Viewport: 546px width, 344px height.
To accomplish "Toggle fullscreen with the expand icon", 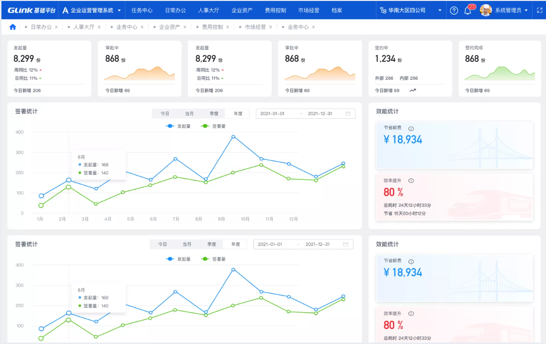I will pyautogui.click(x=539, y=11).
